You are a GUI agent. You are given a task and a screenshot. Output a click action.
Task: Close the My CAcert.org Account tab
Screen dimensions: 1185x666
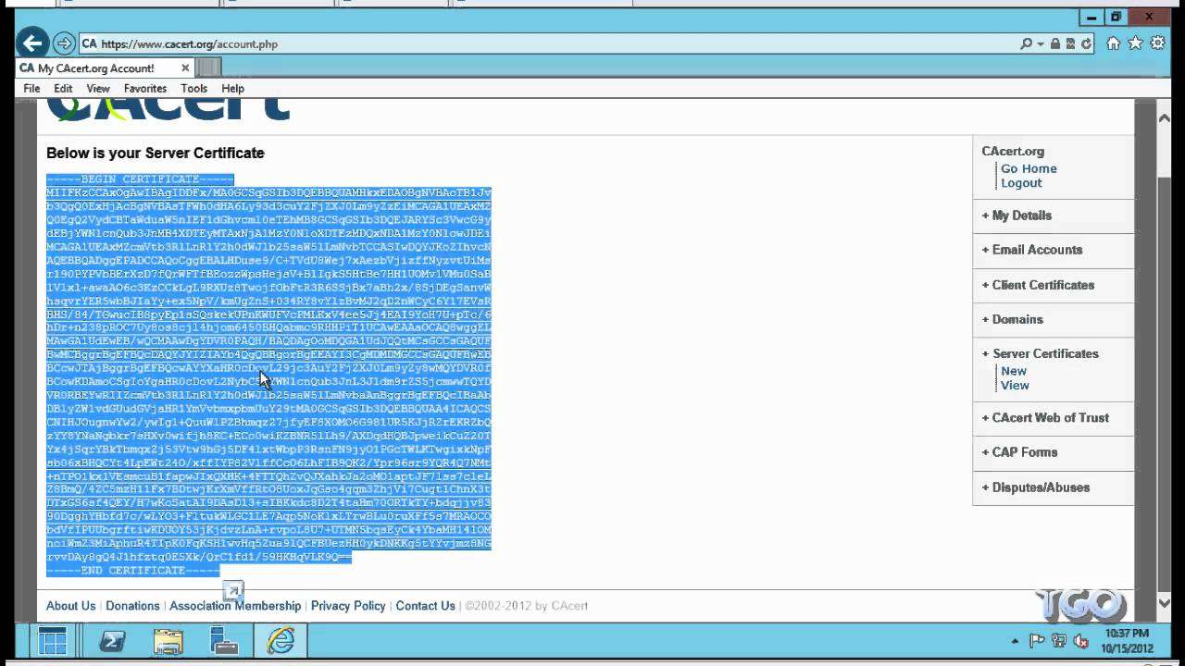(185, 68)
